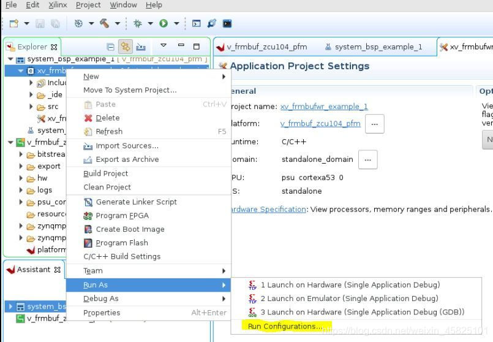Switch to system_bsp_example_1 editor tab
The height and width of the screenshot is (342, 493).
coord(373,47)
